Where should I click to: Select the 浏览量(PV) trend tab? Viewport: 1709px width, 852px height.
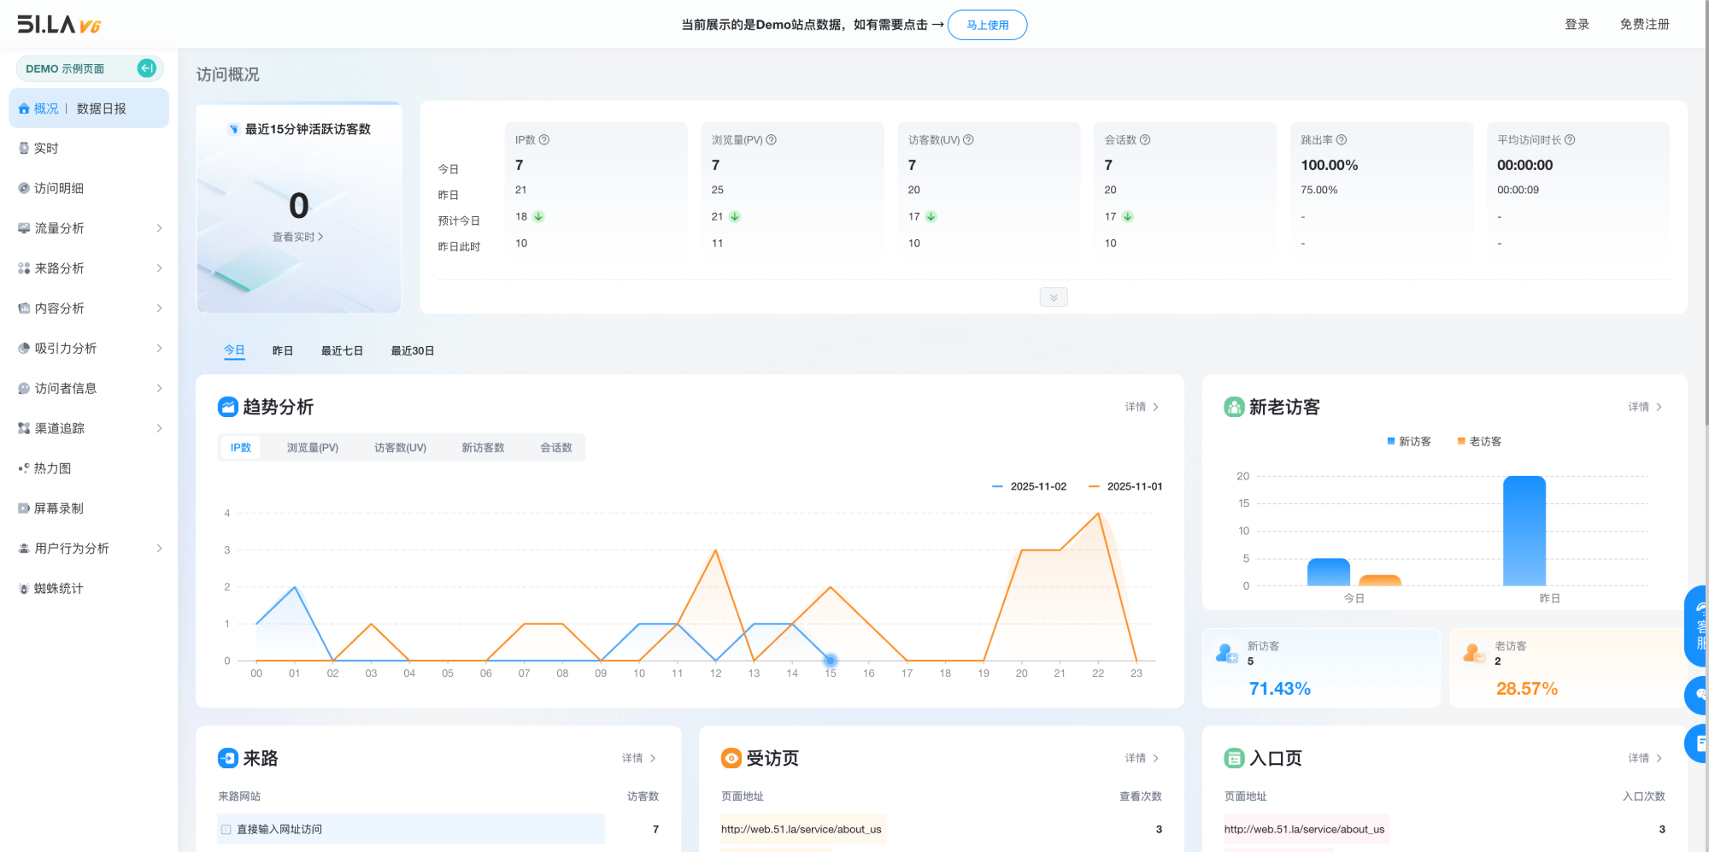(313, 448)
